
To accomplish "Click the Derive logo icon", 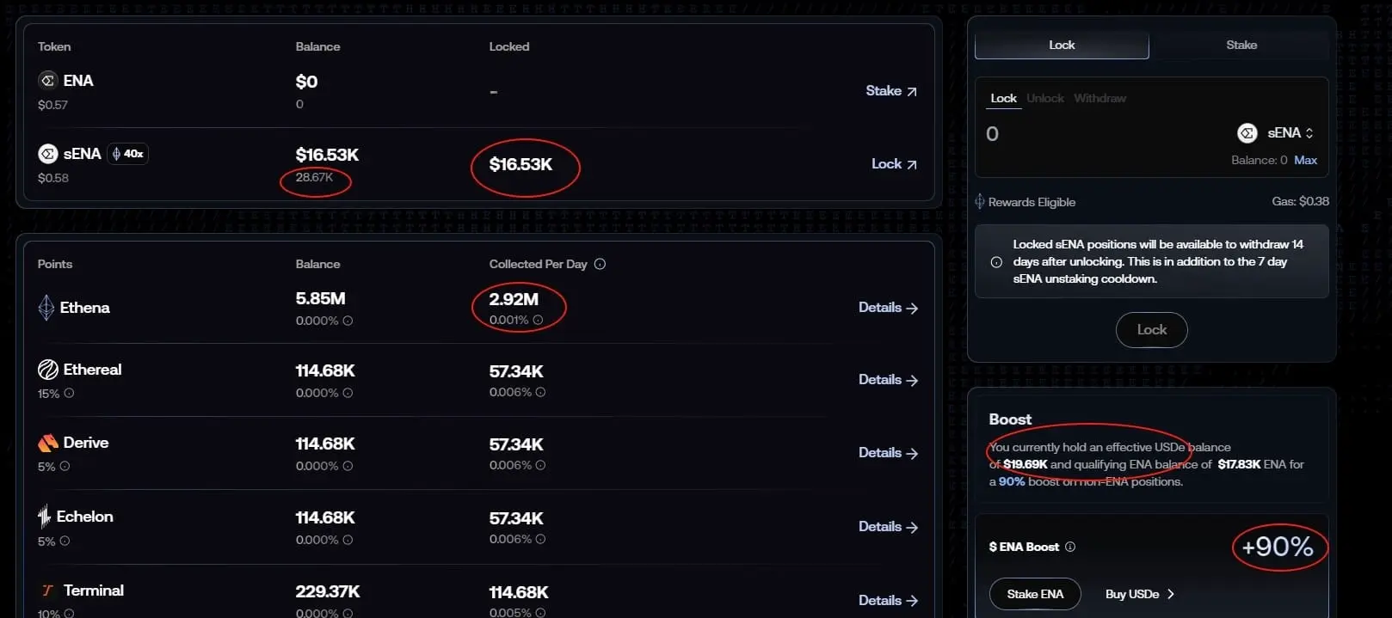I will pyautogui.click(x=48, y=443).
